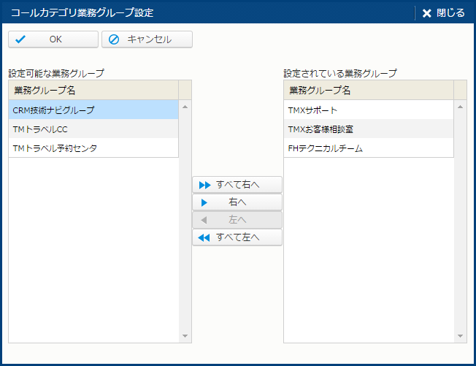The width and height of the screenshot is (476, 366).
Task: Click the X icon beside 閉じる
Action: tap(427, 13)
